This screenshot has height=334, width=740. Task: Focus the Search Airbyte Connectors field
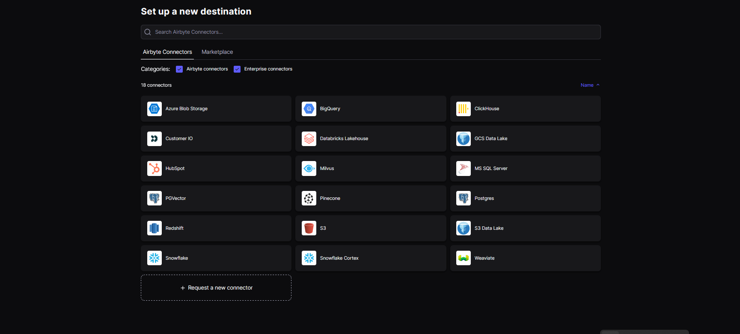click(371, 32)
